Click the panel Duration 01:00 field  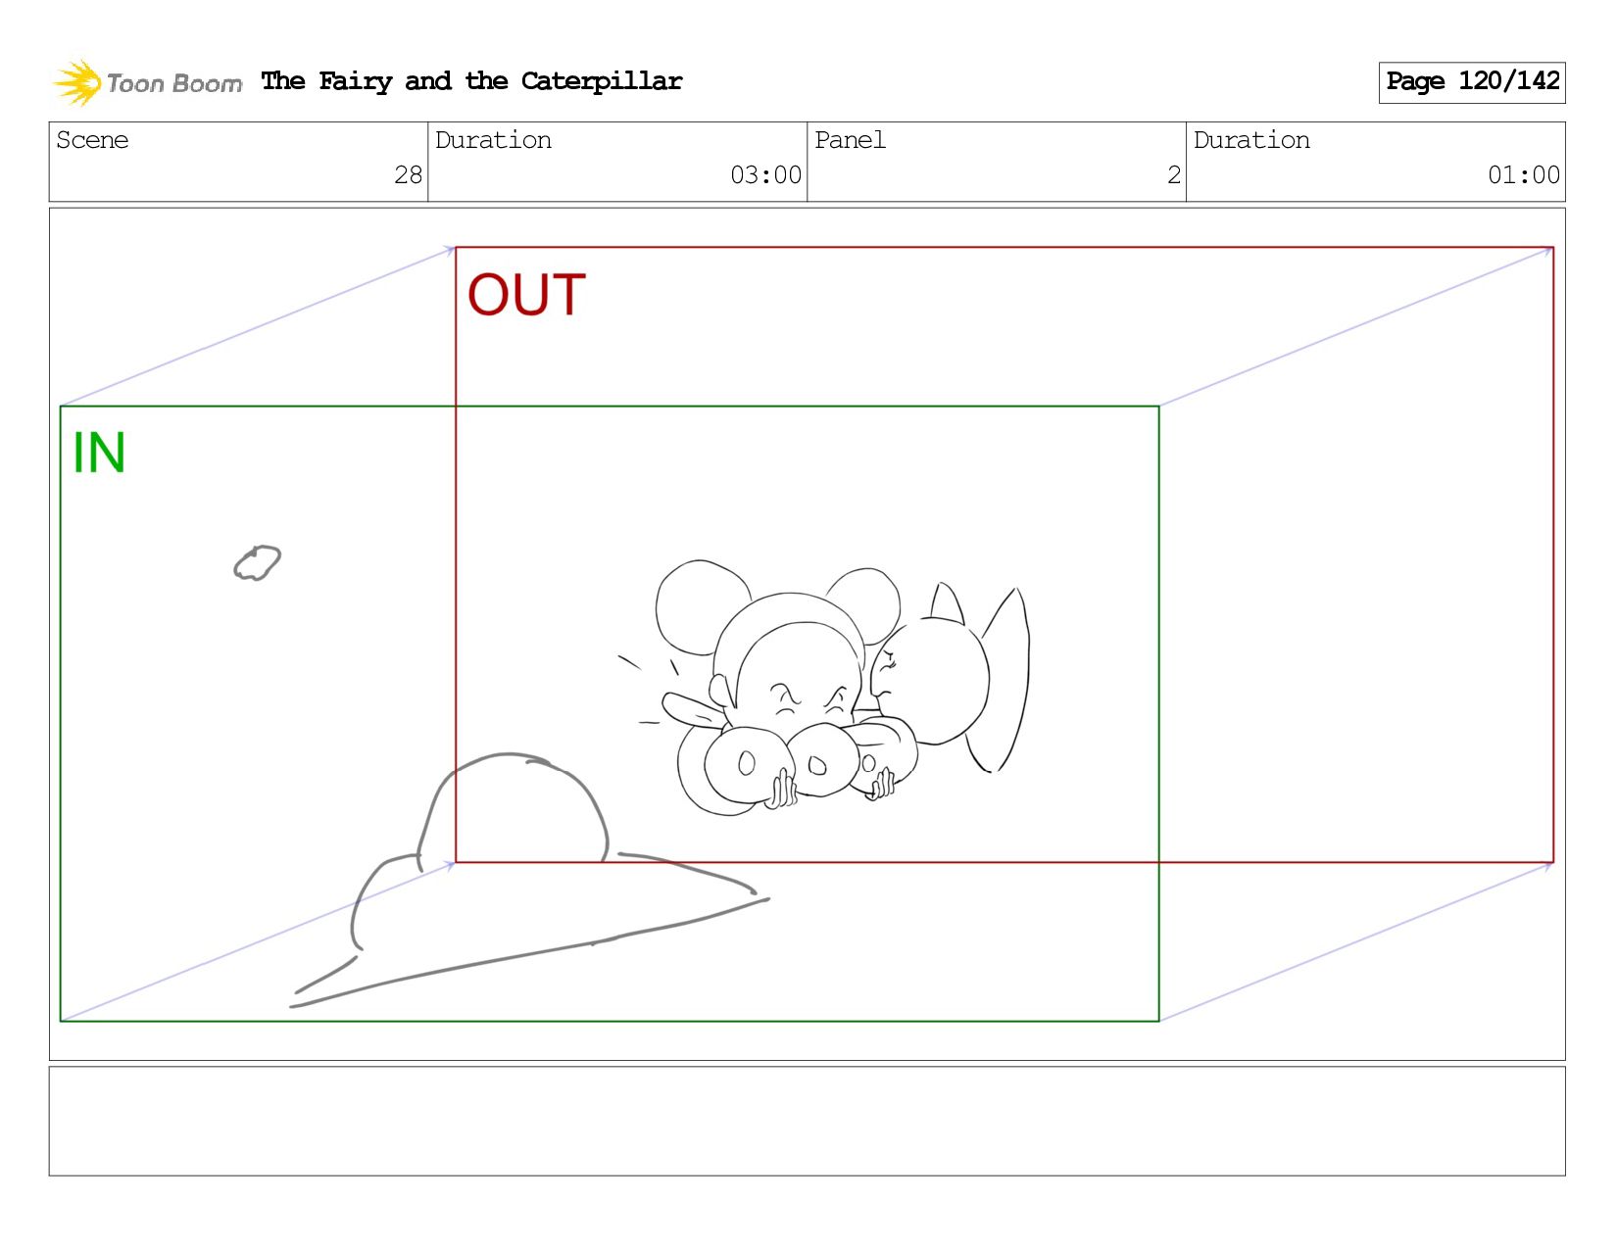coord(1376,162)
